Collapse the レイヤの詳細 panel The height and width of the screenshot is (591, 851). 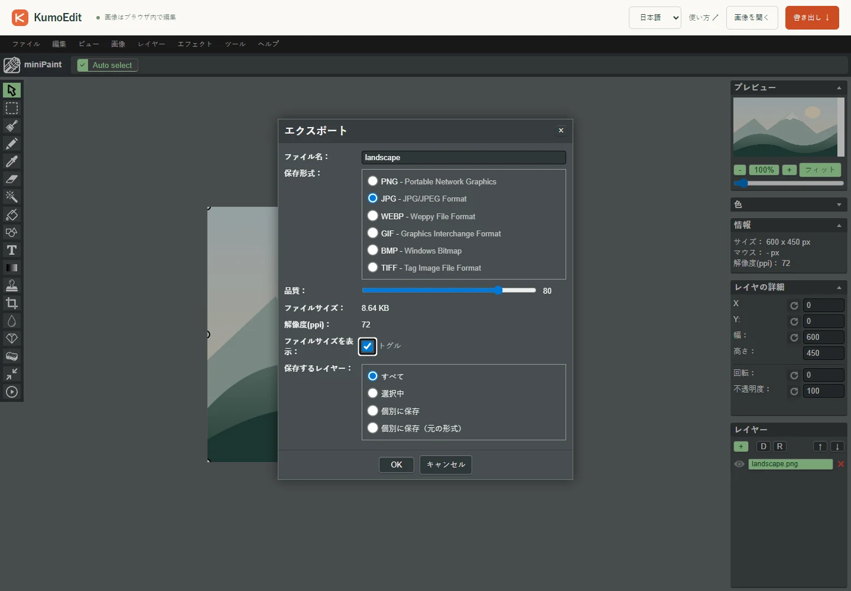coord(839,287)
